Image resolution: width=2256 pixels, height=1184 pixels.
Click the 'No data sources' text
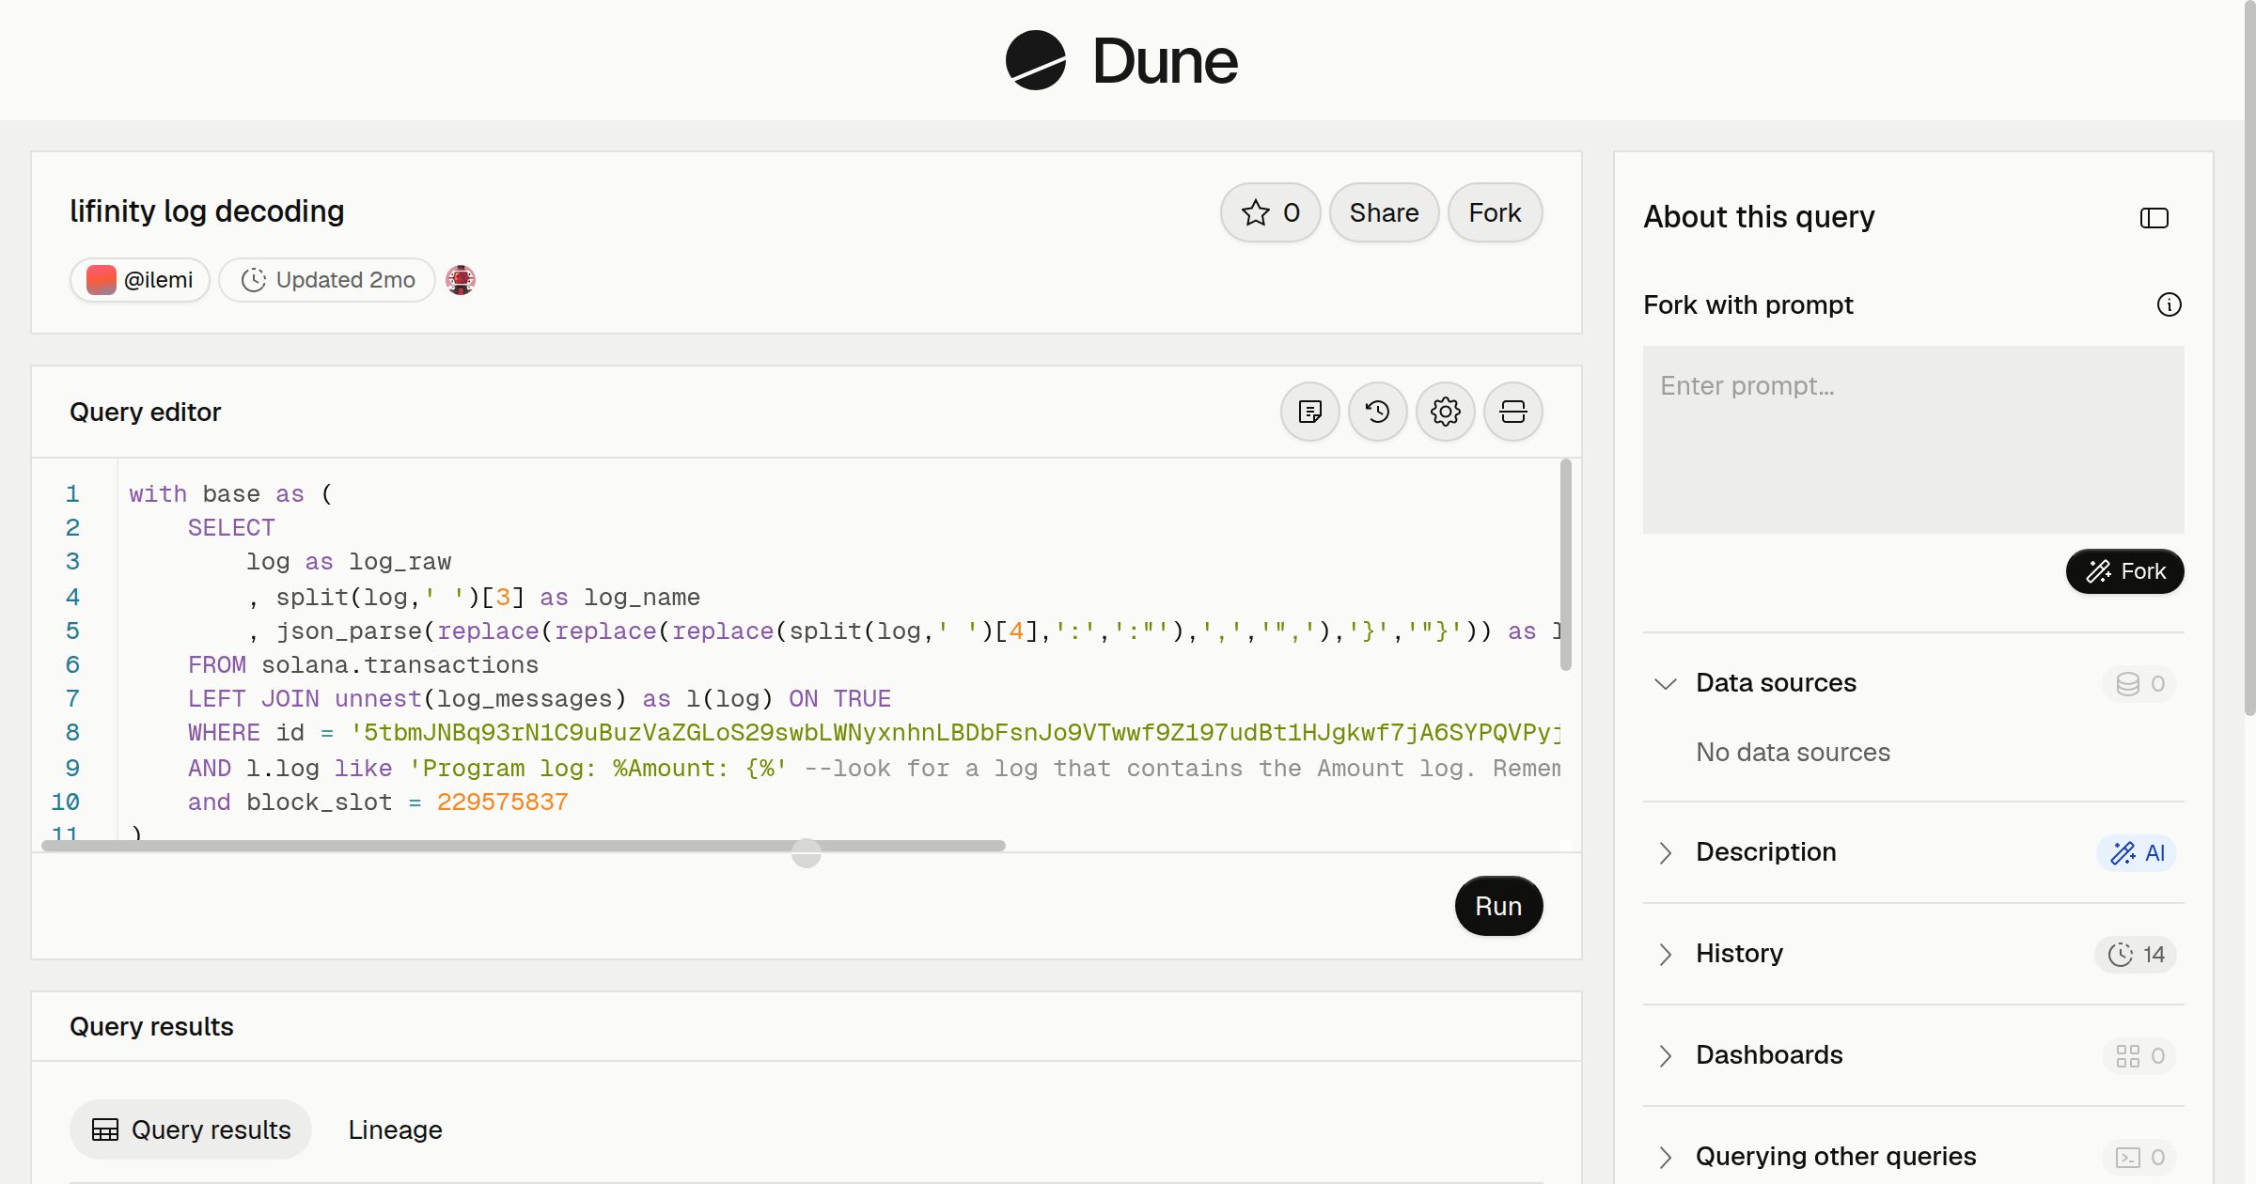[x=1793, y=753]
